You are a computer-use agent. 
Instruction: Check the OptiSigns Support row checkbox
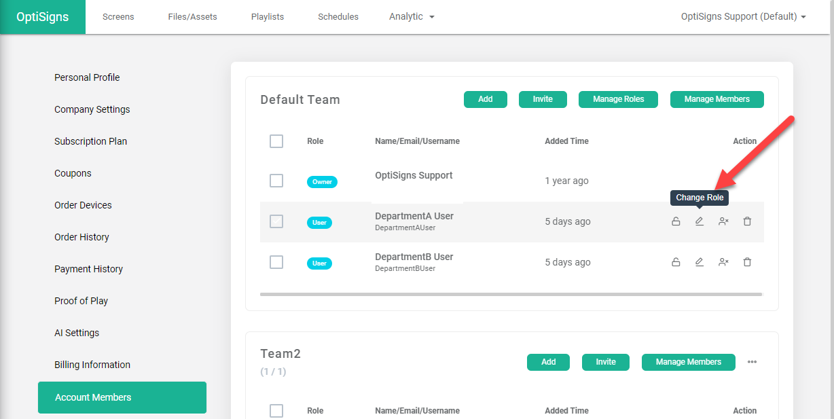click(x=276, y=181)
